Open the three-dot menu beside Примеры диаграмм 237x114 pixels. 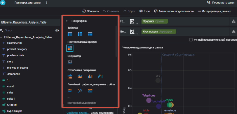[47, 3]
